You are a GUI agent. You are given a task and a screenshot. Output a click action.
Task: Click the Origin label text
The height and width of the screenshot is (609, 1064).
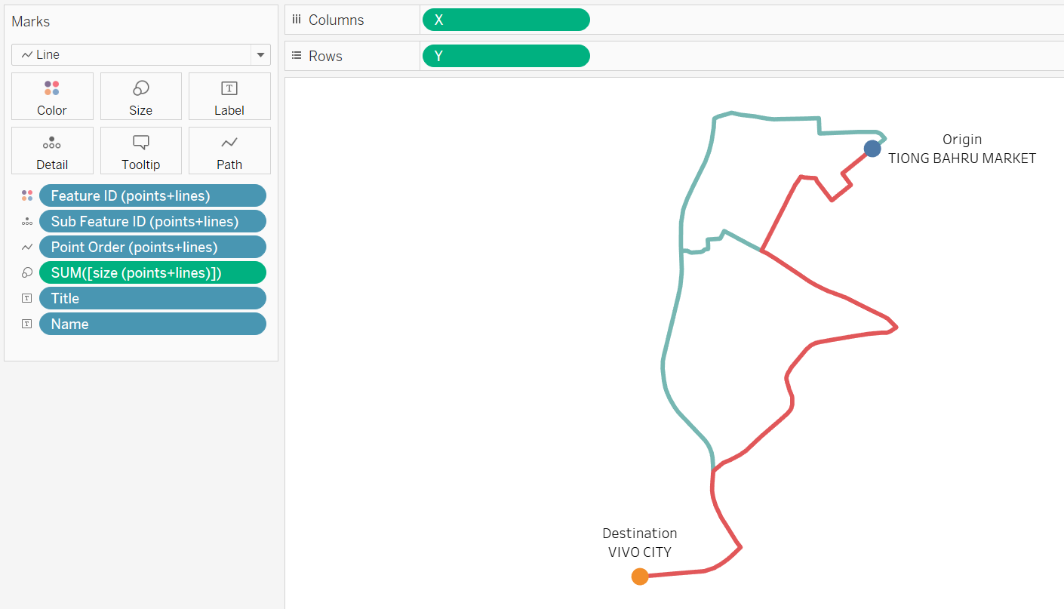tap(962, 139)
